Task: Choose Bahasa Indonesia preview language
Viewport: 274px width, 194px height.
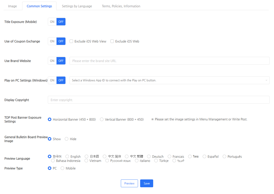Action: pos(53,161)
